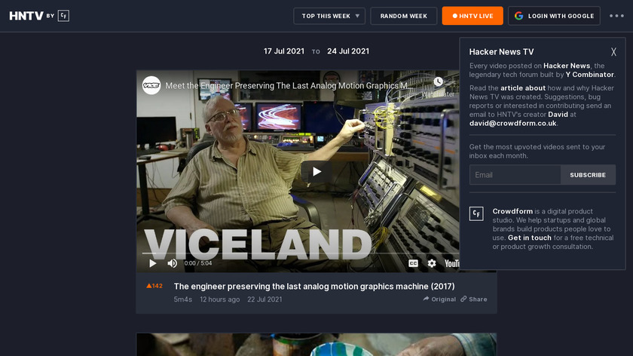This screenshot has height=356, width=633.
Task: Click the Get in touch link
Action: tap(529, 238)
